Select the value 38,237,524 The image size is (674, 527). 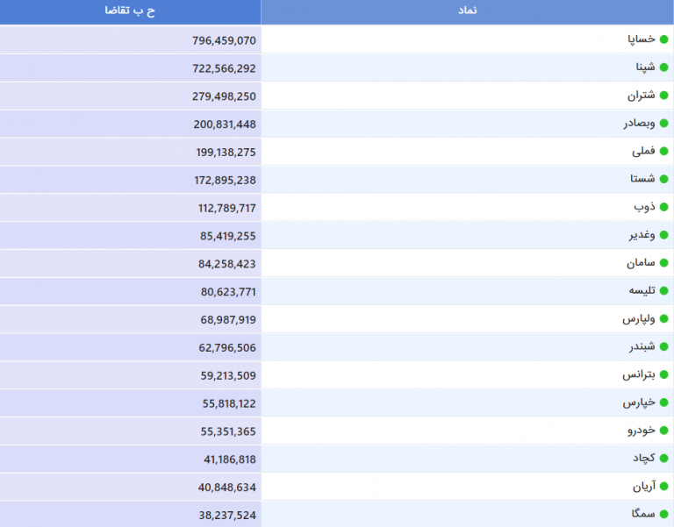click(227, 516)
